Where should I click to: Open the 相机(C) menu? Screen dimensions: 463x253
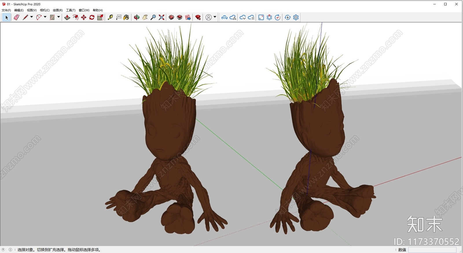[x=45, y=10]
